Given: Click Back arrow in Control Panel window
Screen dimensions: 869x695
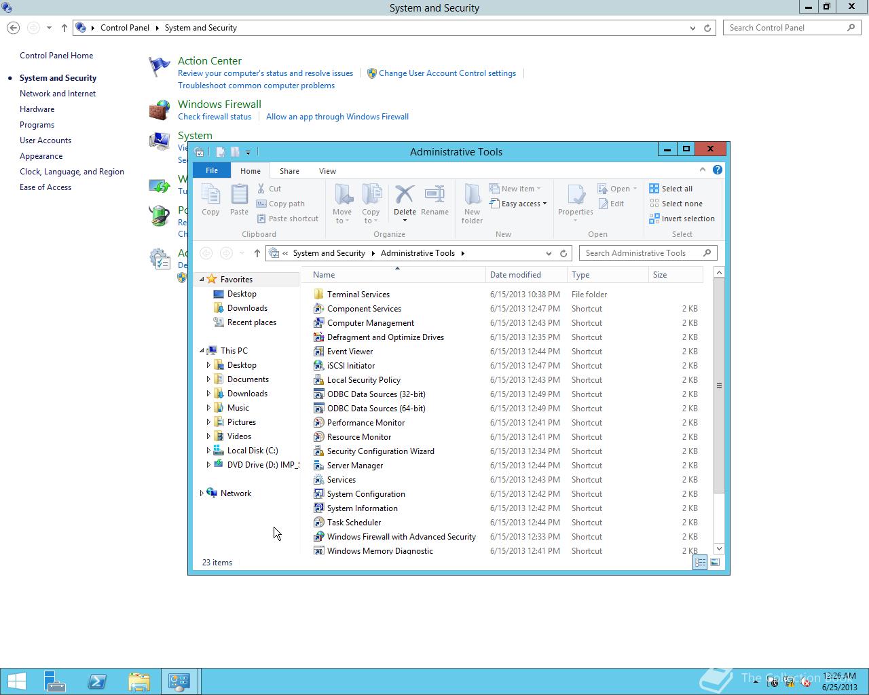Looking at the screenshot, I should (14, 28).
